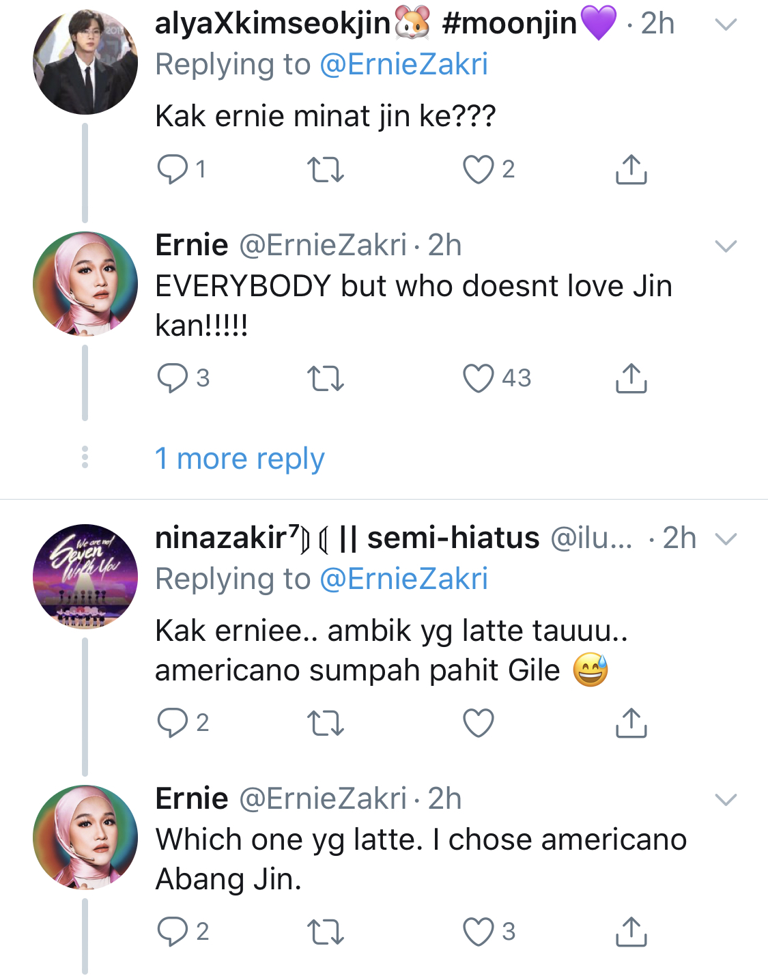768x976 pixels.
Task: Retweet Ernie's 'who doesnt love Jin' tweet
Action: [x=326, y=378]
